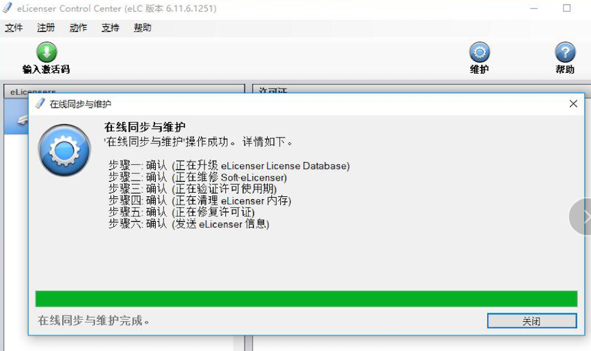The height and width of the screenshot is (351, 591).
Task: Open the 文件 (File) menu
Action: click(14, 28)
